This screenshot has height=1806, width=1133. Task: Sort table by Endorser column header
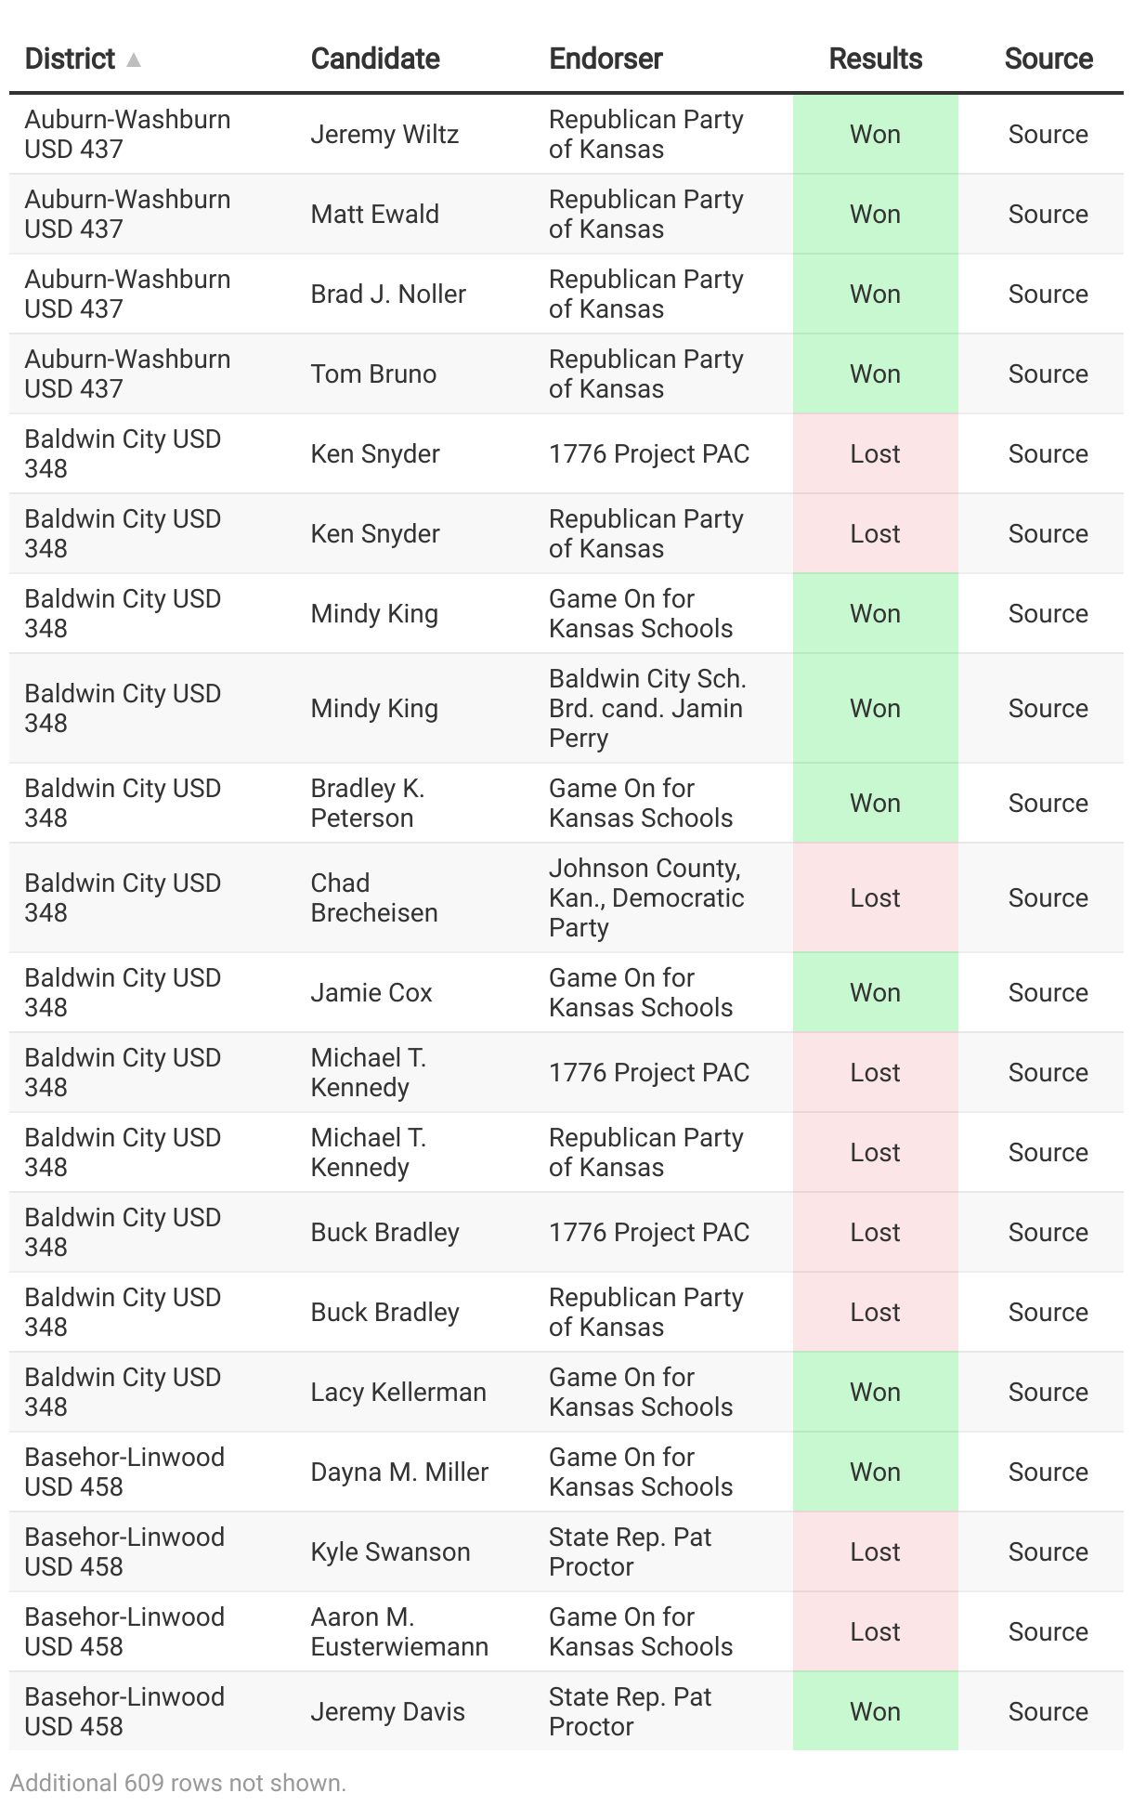[x=606, y=59]
